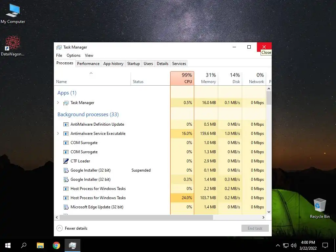Switch to the App history tab
The height and width of the screenshot is (252, 336).
point(113,64)
